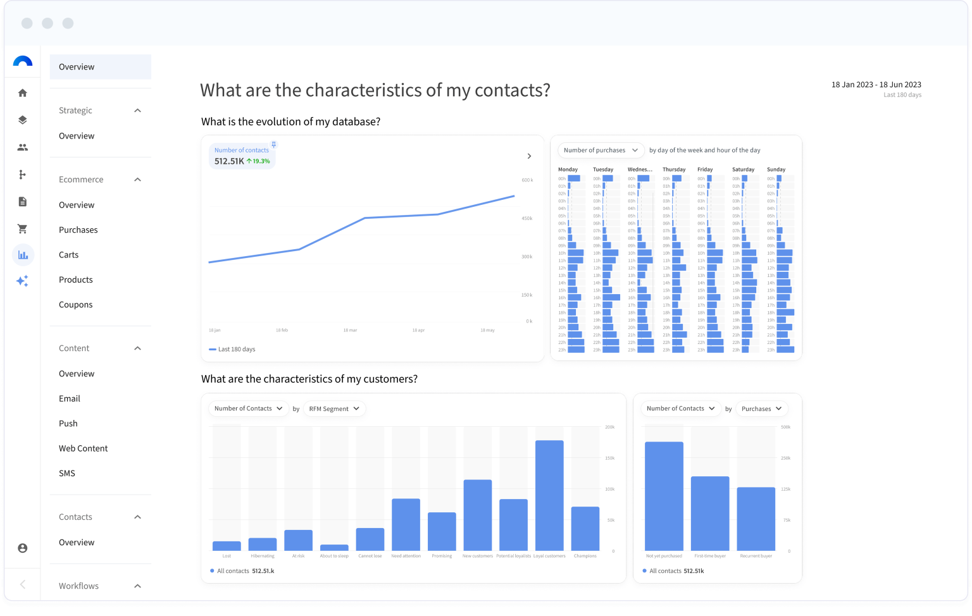Click the Loyal customers bar in chart
This screenshot has width=972, height=616.
pos(549,495)
